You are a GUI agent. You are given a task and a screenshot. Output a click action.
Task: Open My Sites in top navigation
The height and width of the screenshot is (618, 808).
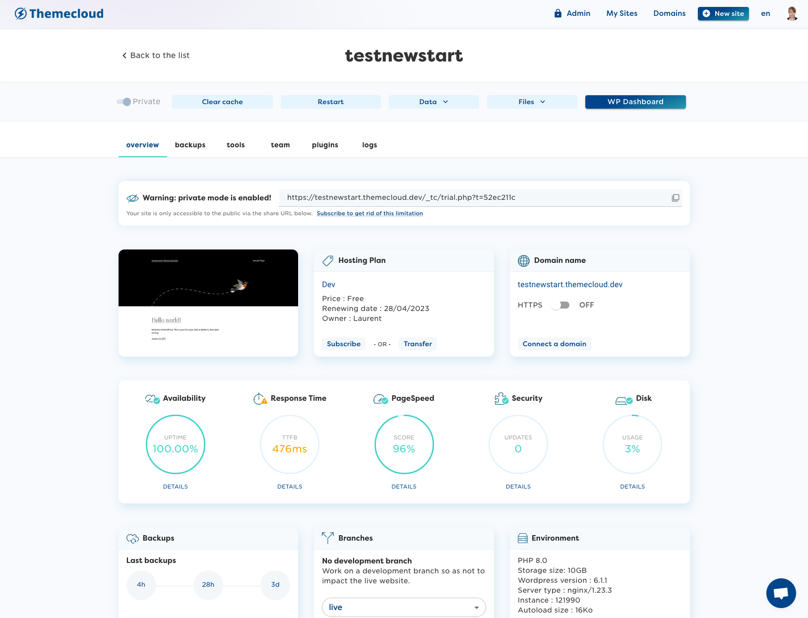point(622,13)
